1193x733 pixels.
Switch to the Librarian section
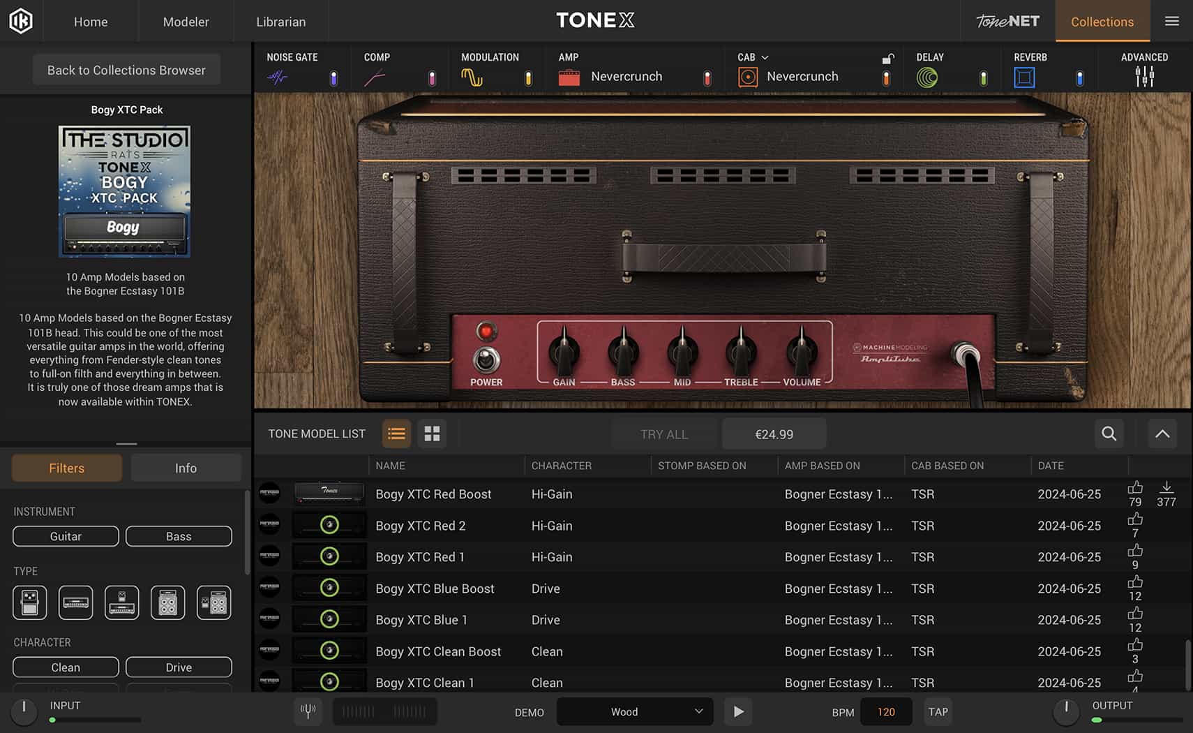281,21
